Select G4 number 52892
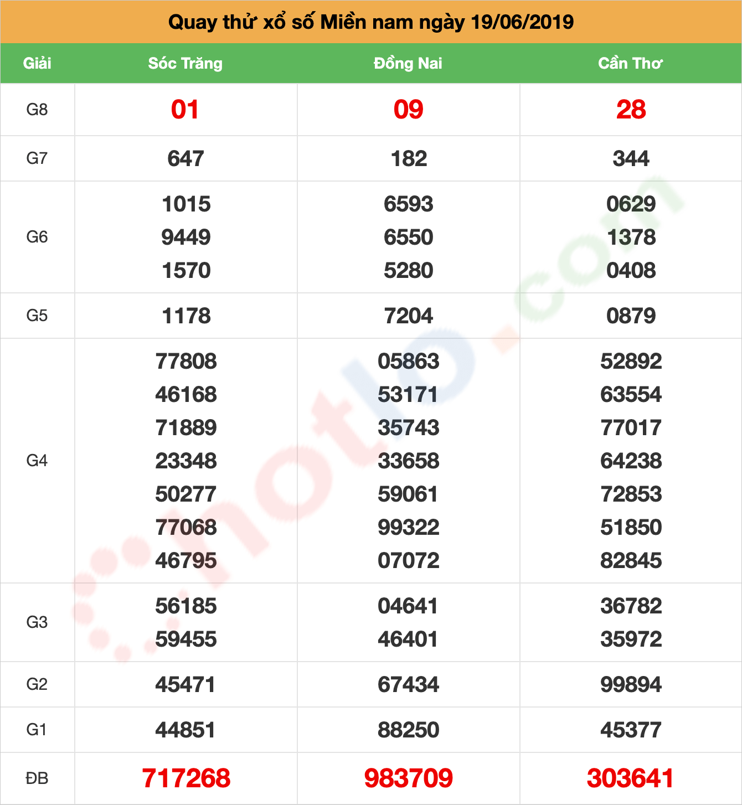 coord(631,362)
